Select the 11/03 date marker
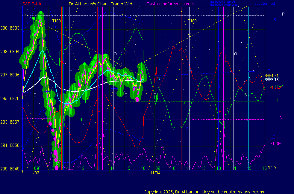This screenshot has width=294, height=194. (34, 173)
